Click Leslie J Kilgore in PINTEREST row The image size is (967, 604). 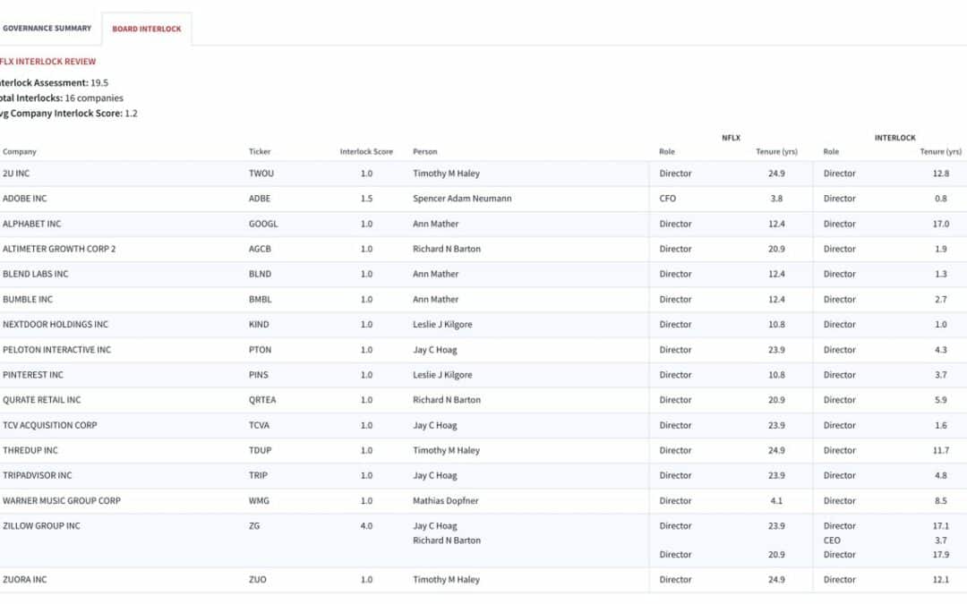click(442, 375)
